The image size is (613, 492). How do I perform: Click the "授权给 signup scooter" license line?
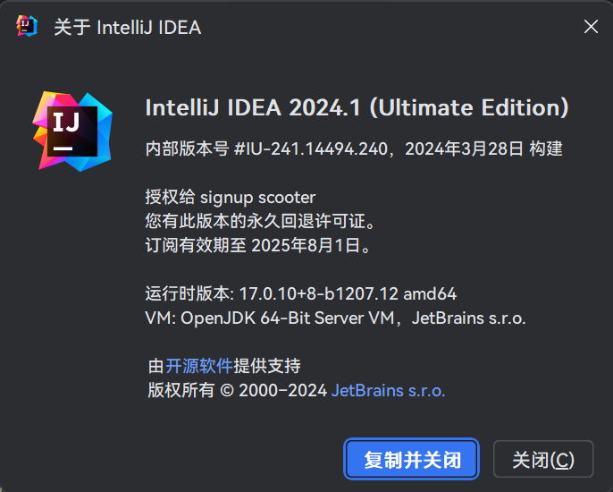coord(231,197)
